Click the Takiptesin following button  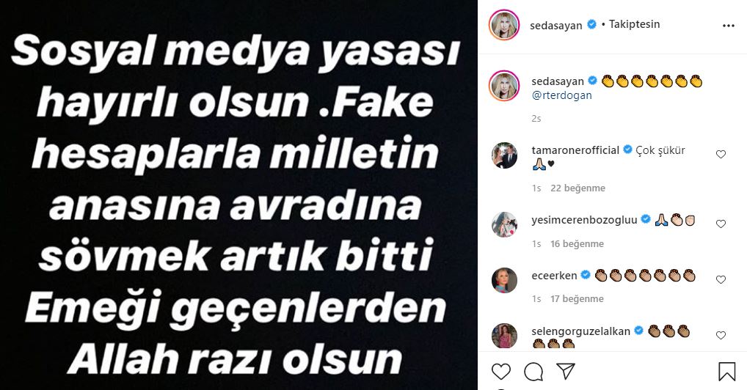click(635, 24)
